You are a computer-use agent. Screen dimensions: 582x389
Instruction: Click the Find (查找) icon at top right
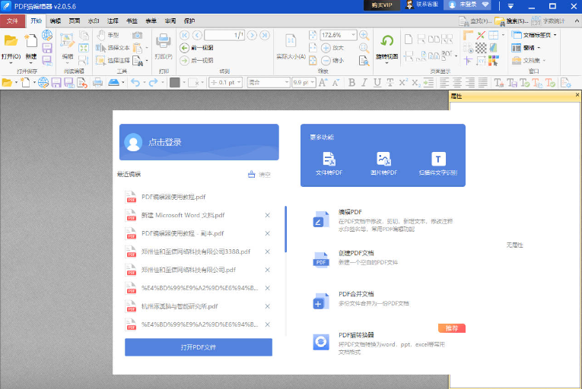pyautogui.click(x=464, y=21)
